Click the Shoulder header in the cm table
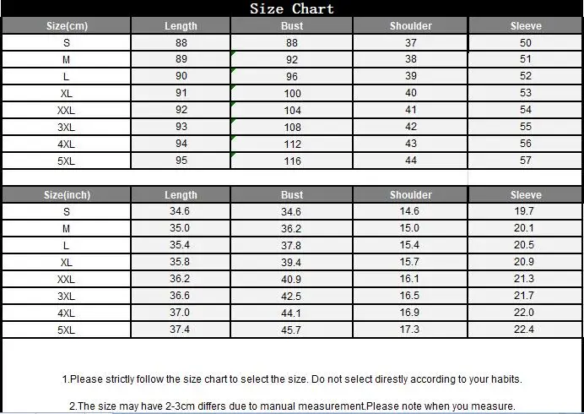Screen dimensions: 584x414 point(411,25)
